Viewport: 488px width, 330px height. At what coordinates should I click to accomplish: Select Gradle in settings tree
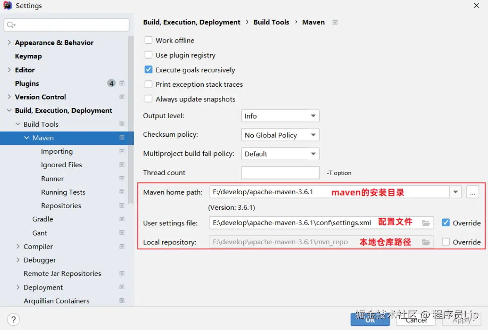(x=43, y=219)
